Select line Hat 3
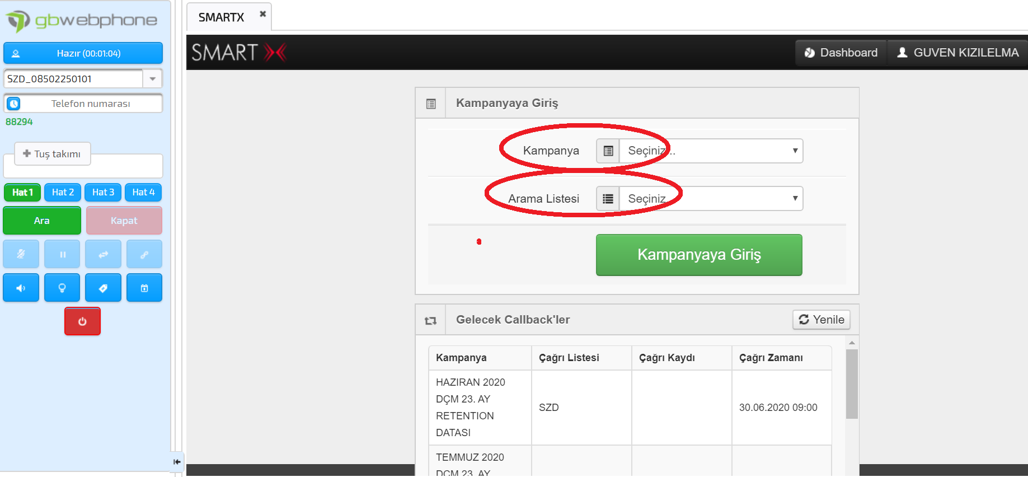This screenshot has width=1028, height=477. 103,193
